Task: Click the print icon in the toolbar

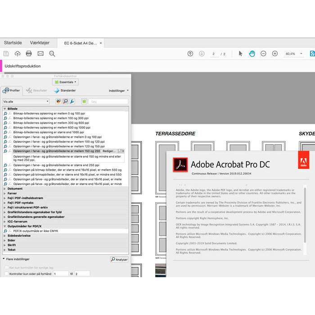Action: click(29, 54)
